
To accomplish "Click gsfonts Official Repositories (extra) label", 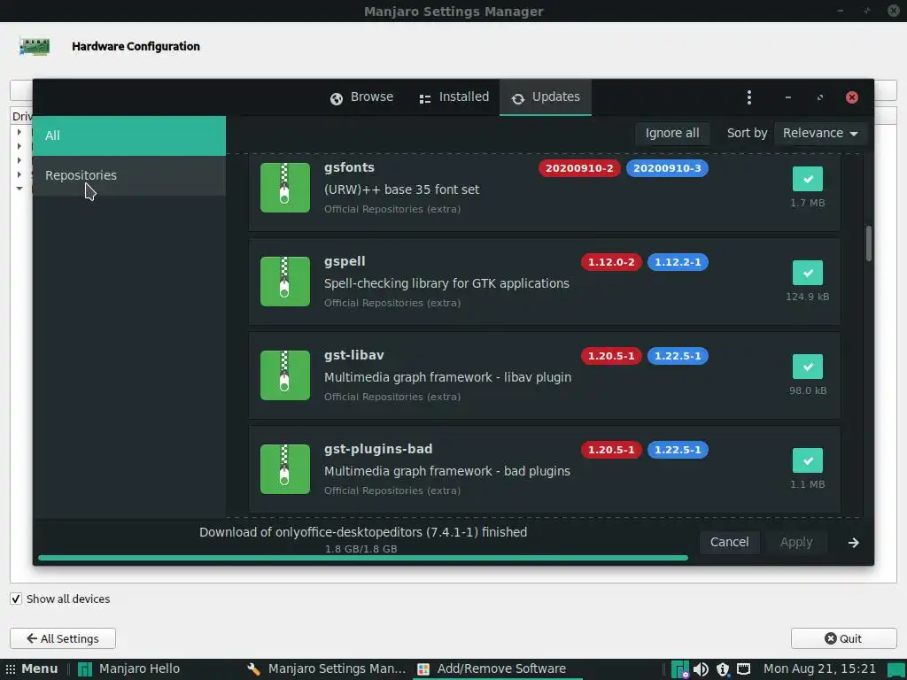I will (392, 209).
